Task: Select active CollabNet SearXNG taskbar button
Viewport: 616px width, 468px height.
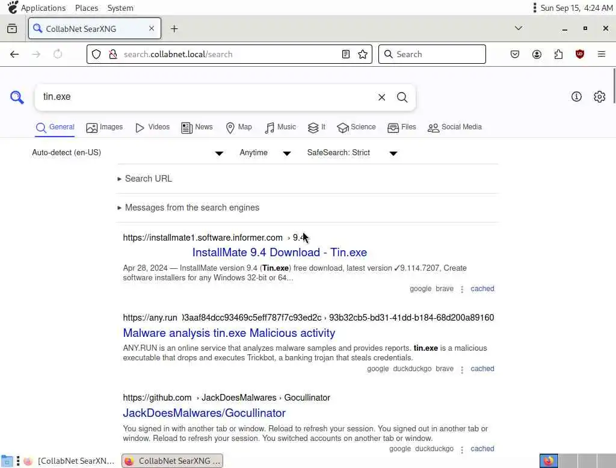Action: pos(172,461)
